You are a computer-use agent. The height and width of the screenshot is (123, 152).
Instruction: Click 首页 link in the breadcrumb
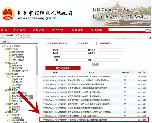coord(17,36)
